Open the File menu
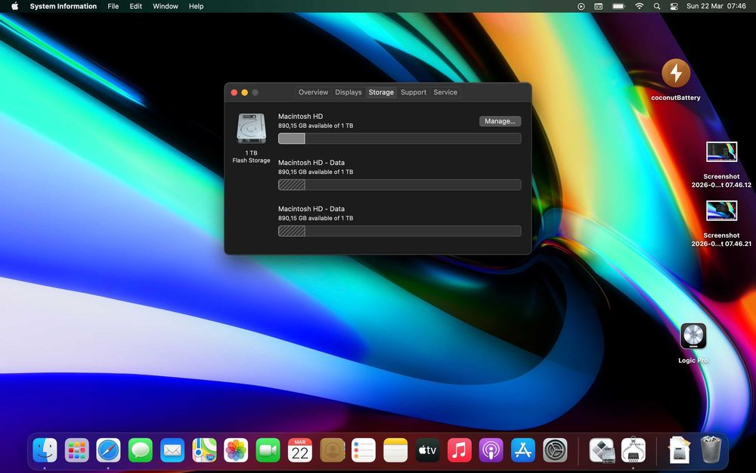The image size is (756, 473). (113, 6)
